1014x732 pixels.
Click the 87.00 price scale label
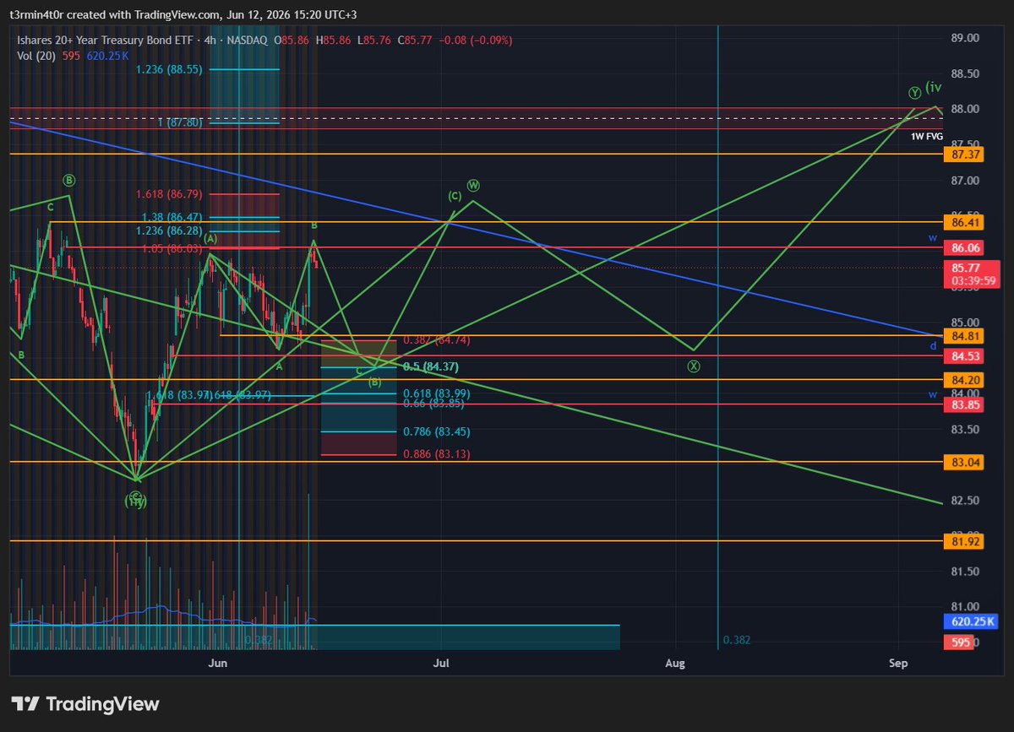[x=965, y=181]
